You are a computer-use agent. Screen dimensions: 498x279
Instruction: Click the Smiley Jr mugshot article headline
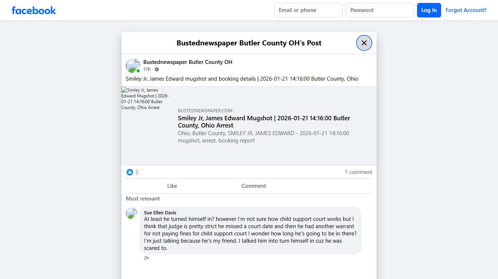click(264, 121)
